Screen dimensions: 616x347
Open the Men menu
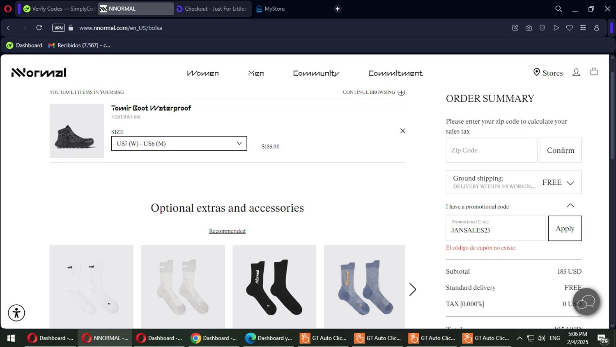click(256, 73)
